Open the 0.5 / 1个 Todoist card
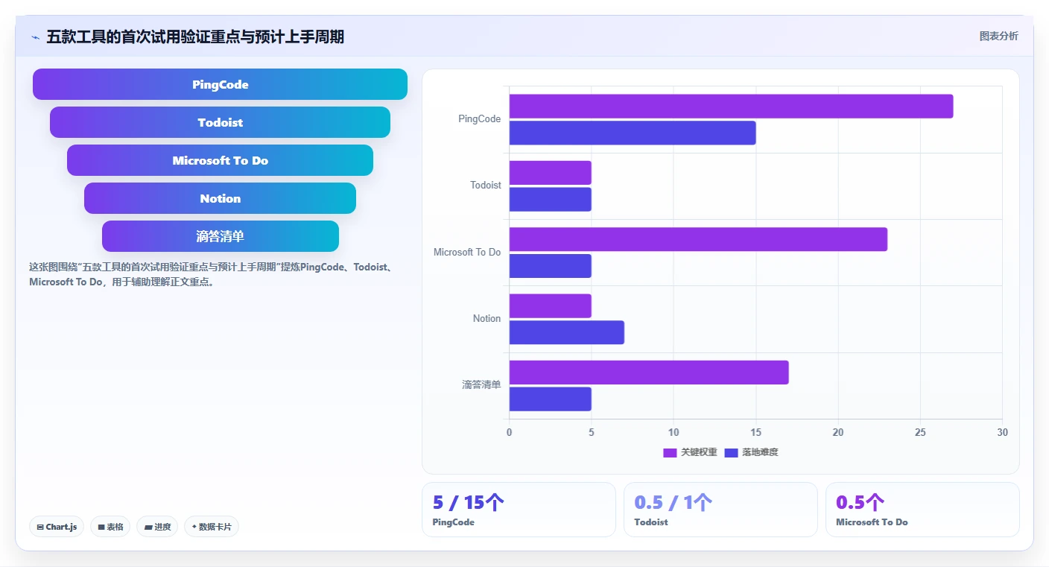The height and width of the screenshot is (567, 1049). tap(720, 510)
